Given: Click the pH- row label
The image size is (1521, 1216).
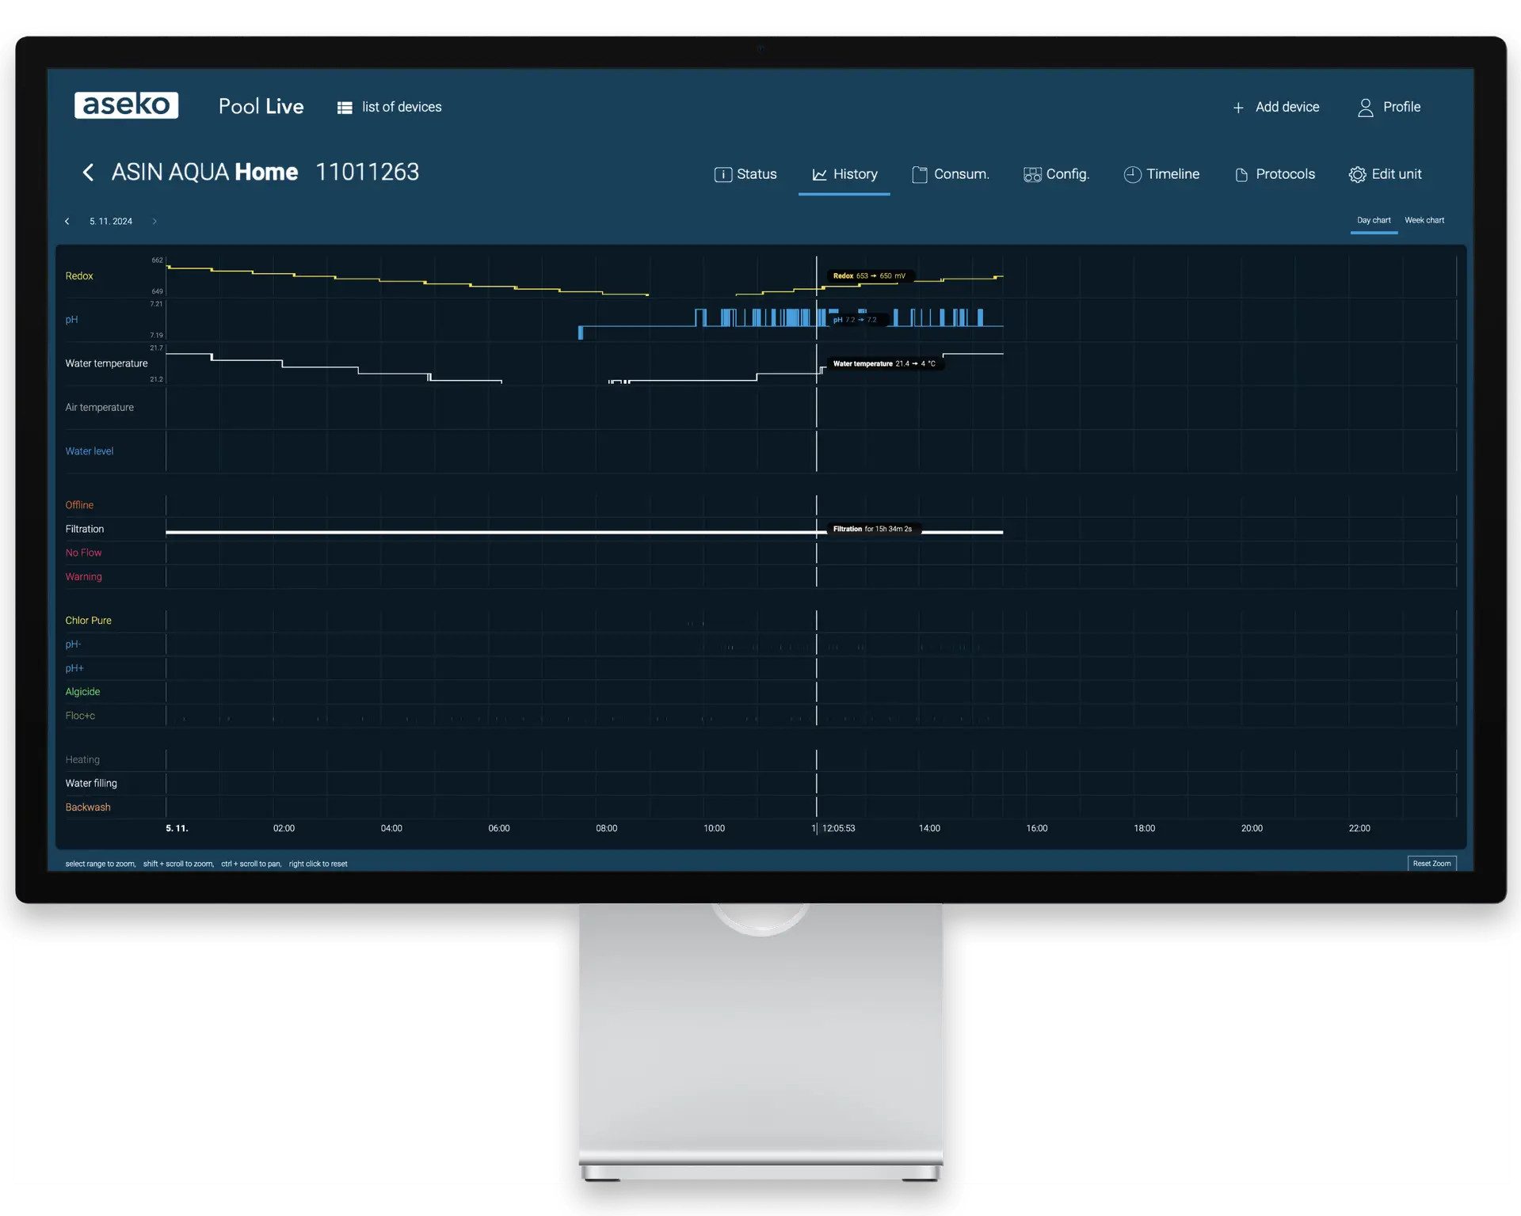Looking at the screenshot, I should point(73,644).
